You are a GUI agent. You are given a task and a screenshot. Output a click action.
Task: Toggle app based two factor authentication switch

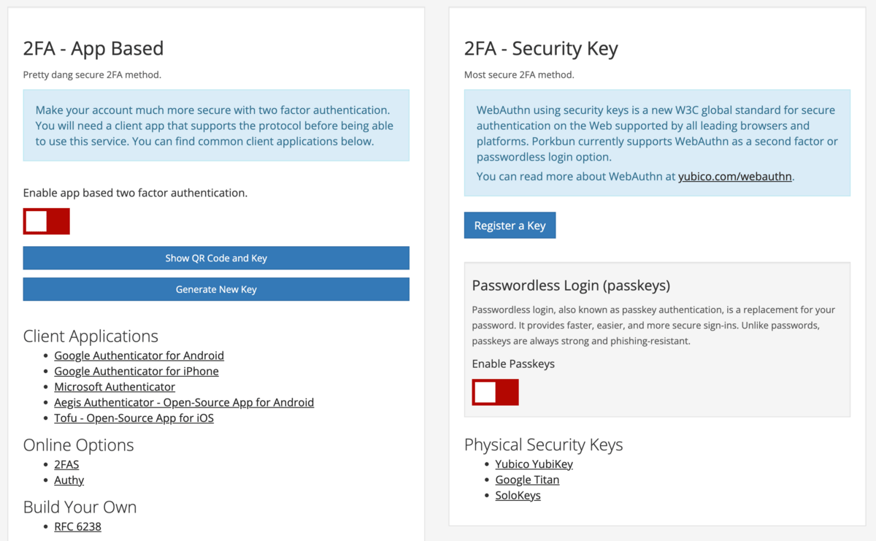coord(46,221)
